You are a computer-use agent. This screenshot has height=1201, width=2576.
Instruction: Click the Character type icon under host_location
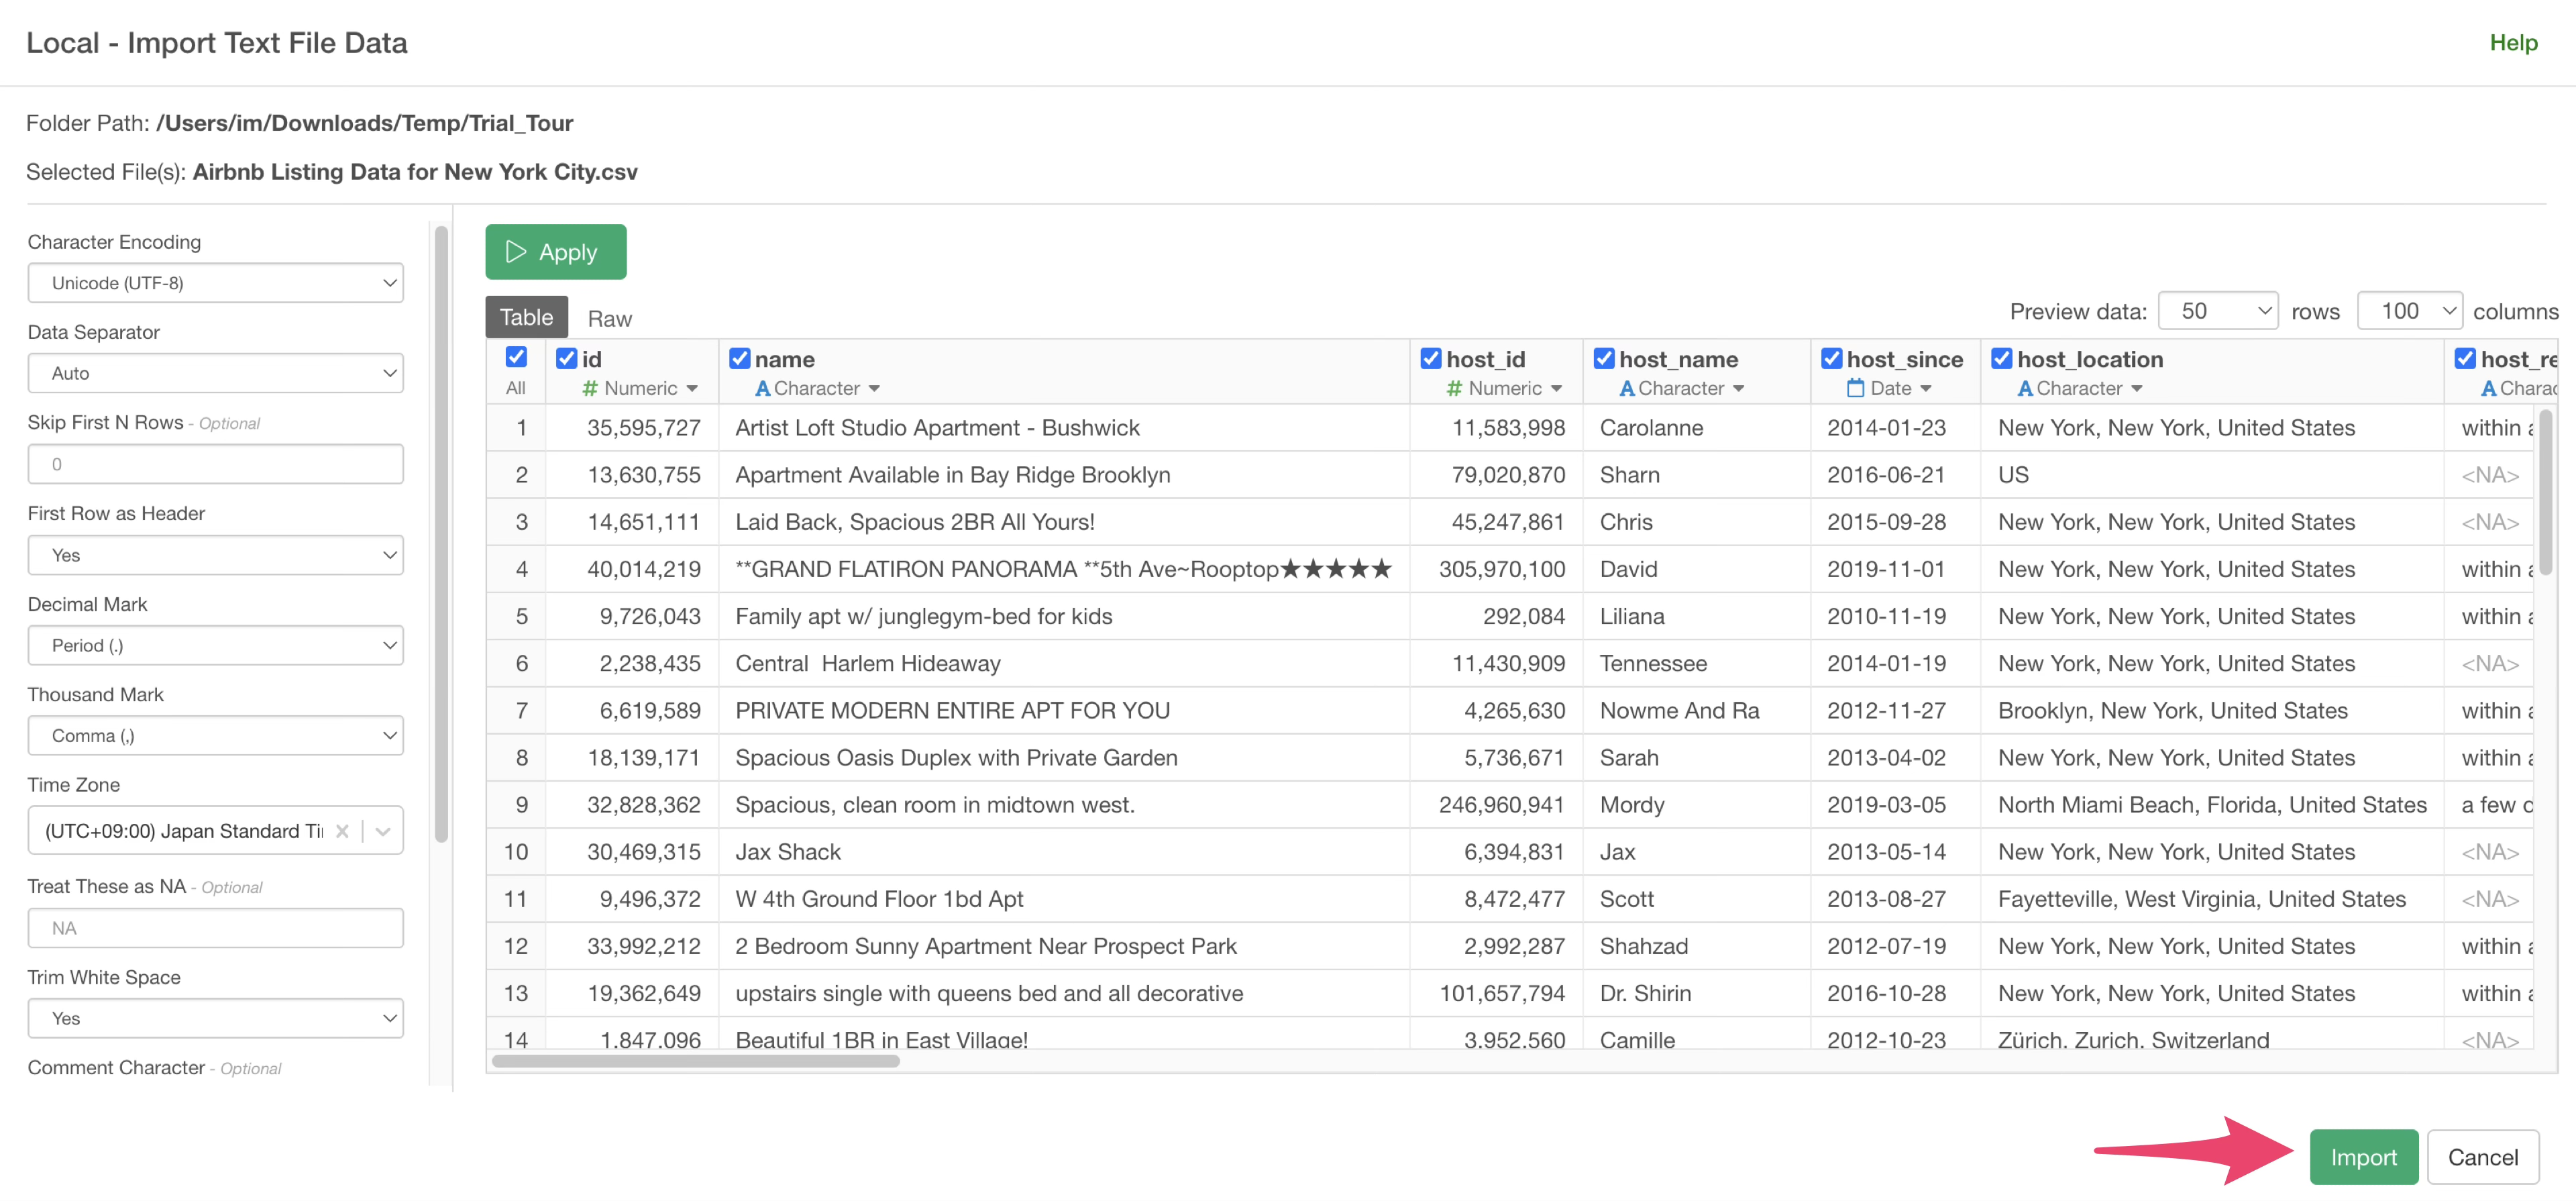tap(2025, 388)
